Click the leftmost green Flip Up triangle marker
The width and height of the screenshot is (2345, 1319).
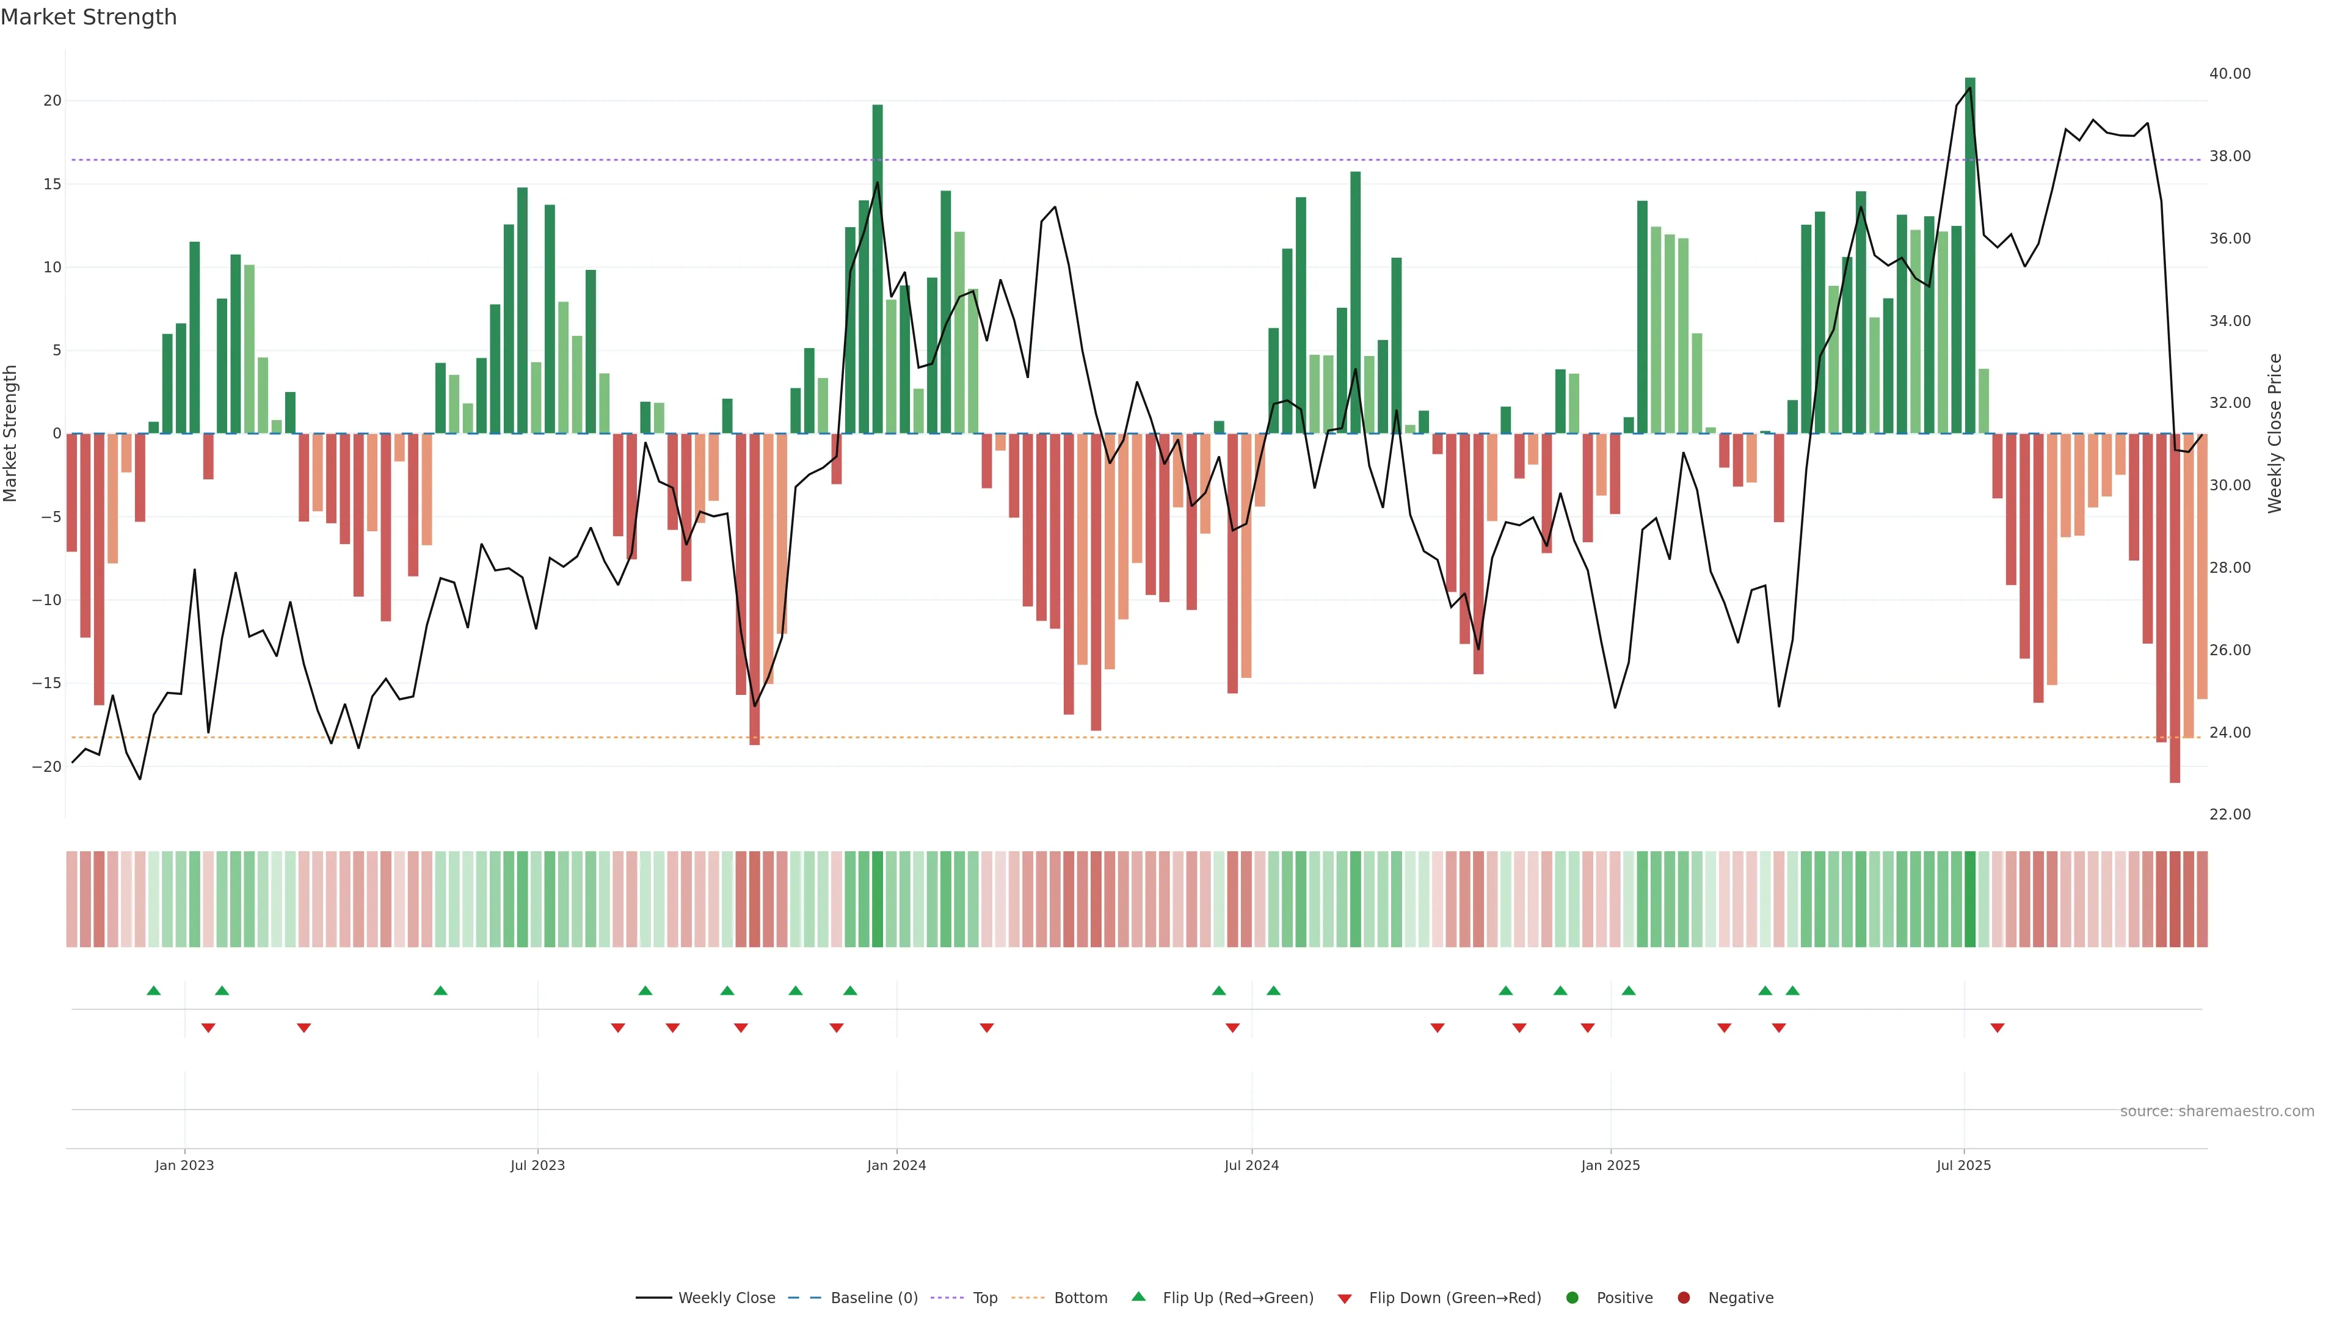pyautogui.click(x=154, y=990)
